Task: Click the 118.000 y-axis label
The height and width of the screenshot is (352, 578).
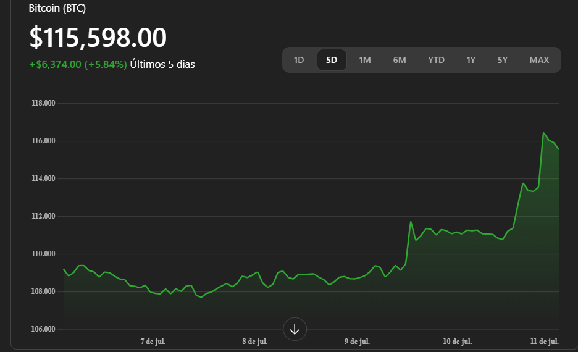Action: 43,103
